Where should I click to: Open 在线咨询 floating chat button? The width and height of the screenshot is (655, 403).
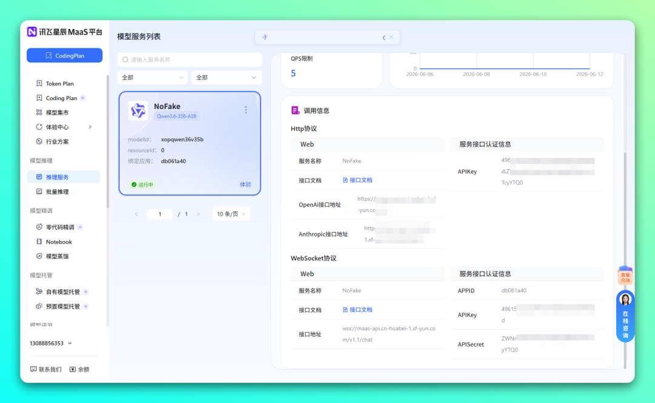pyautogui.click(x=625, y=316)
